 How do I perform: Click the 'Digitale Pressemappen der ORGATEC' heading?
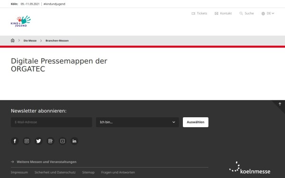pyautogui.click(x=59, y=65)
